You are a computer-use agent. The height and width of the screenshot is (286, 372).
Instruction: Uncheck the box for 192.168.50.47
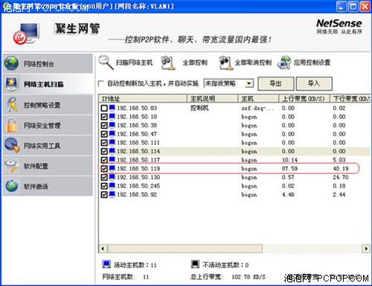pyautogui.click(x=104, y=134)
